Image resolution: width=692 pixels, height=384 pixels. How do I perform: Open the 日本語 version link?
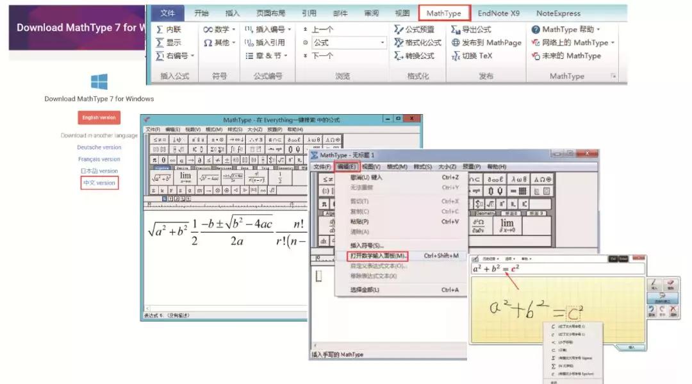pos(99,171)
